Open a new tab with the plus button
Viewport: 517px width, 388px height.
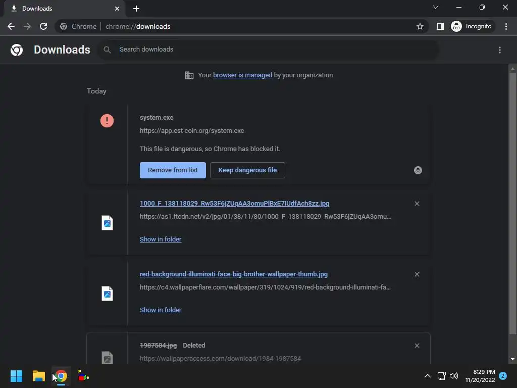point(136,9)
